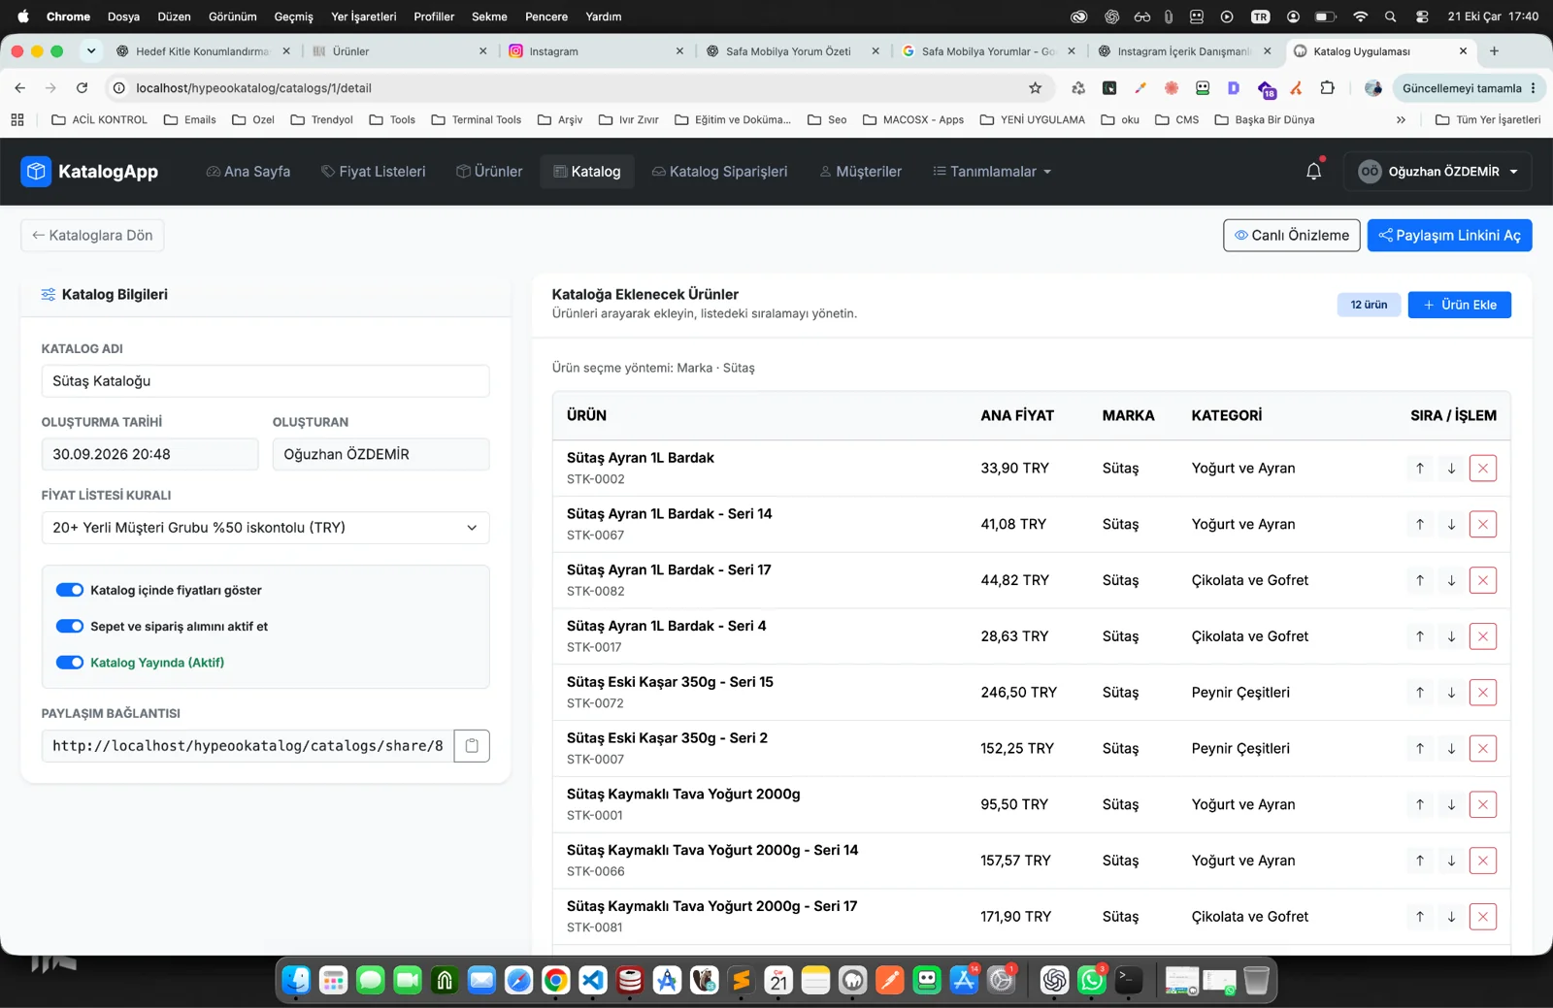This screenshot has width=1553, height=1008.
Task: Move Sütaş Kaymaklı Tava Yoğurt STK-0001 down
Action: coord(1451,805)
